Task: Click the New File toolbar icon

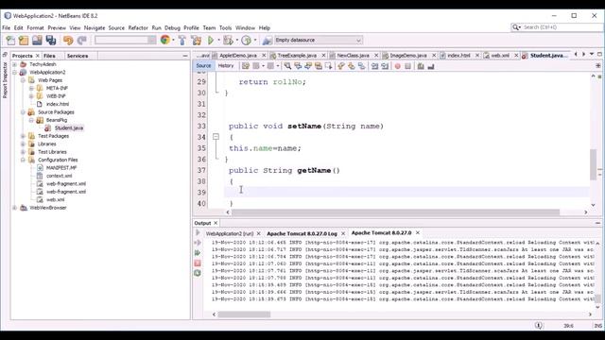Action: (10, 40)
